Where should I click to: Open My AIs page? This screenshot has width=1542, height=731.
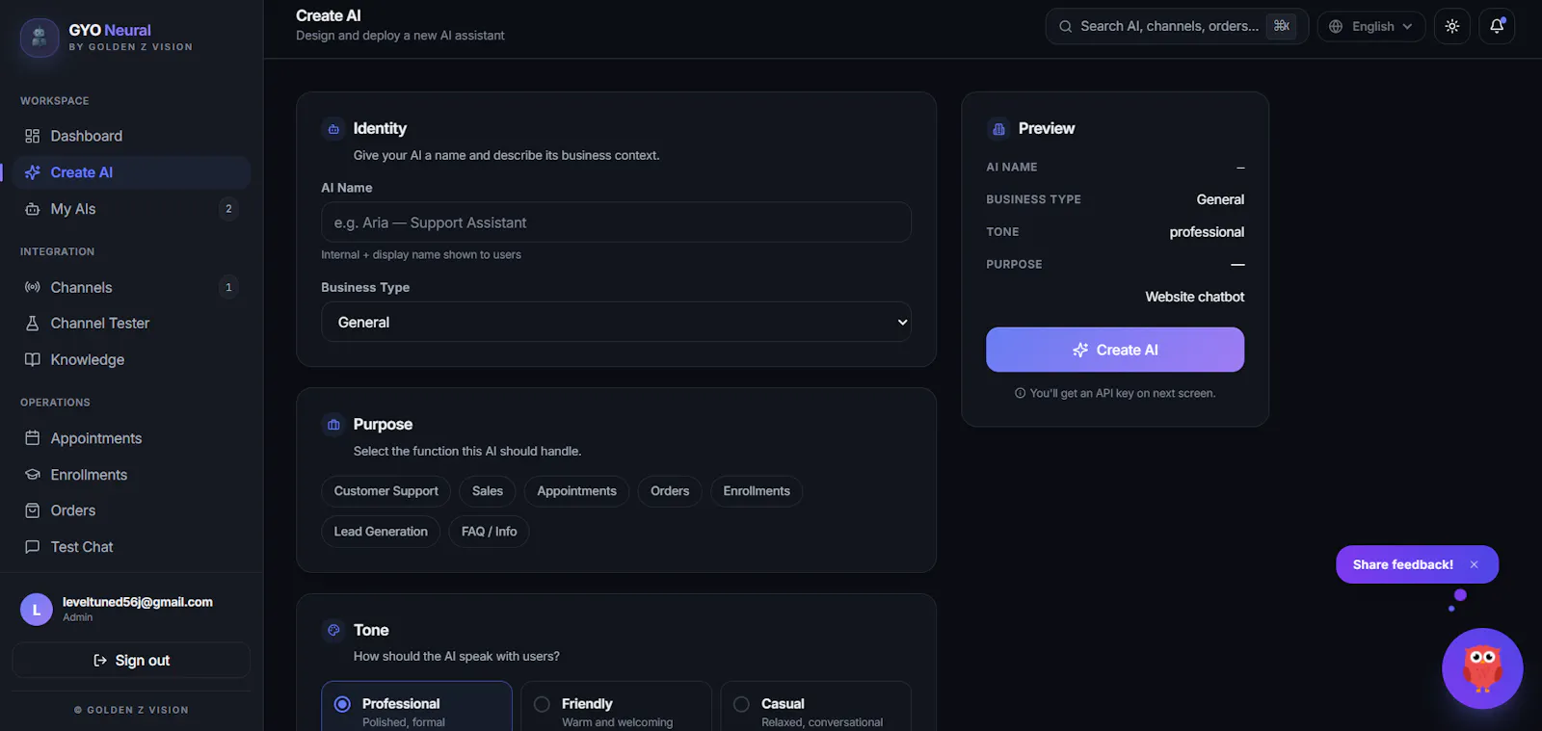[131, 209]
